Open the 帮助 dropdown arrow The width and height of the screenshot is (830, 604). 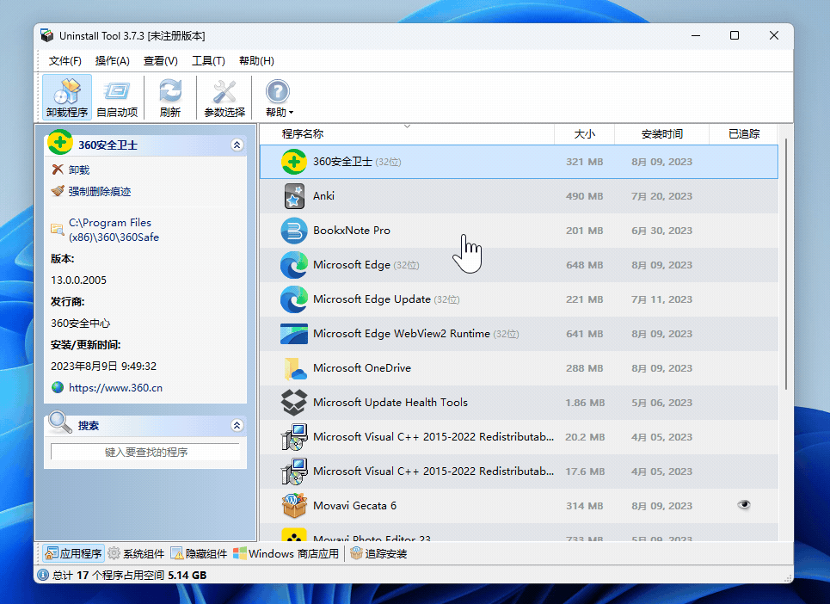click(289, 111)
